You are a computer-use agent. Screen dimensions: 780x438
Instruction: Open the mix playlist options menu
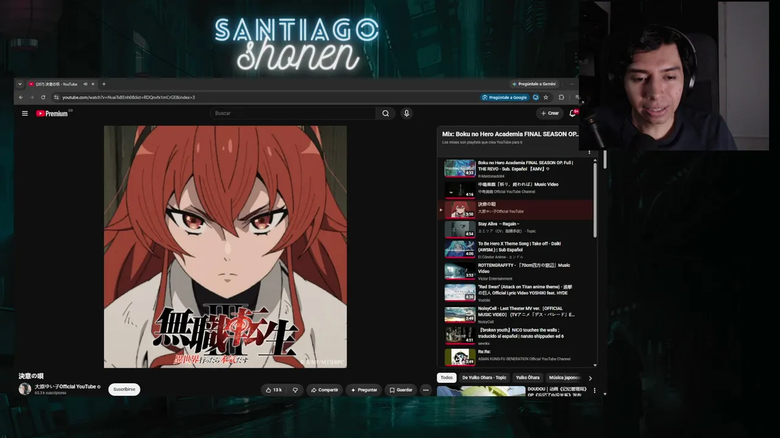point(589,151)
